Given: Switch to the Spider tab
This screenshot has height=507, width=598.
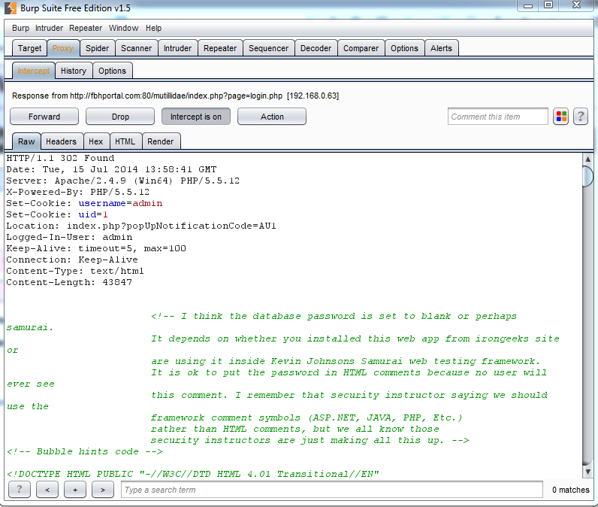Looking at the screenshot, I should [97, 48].
